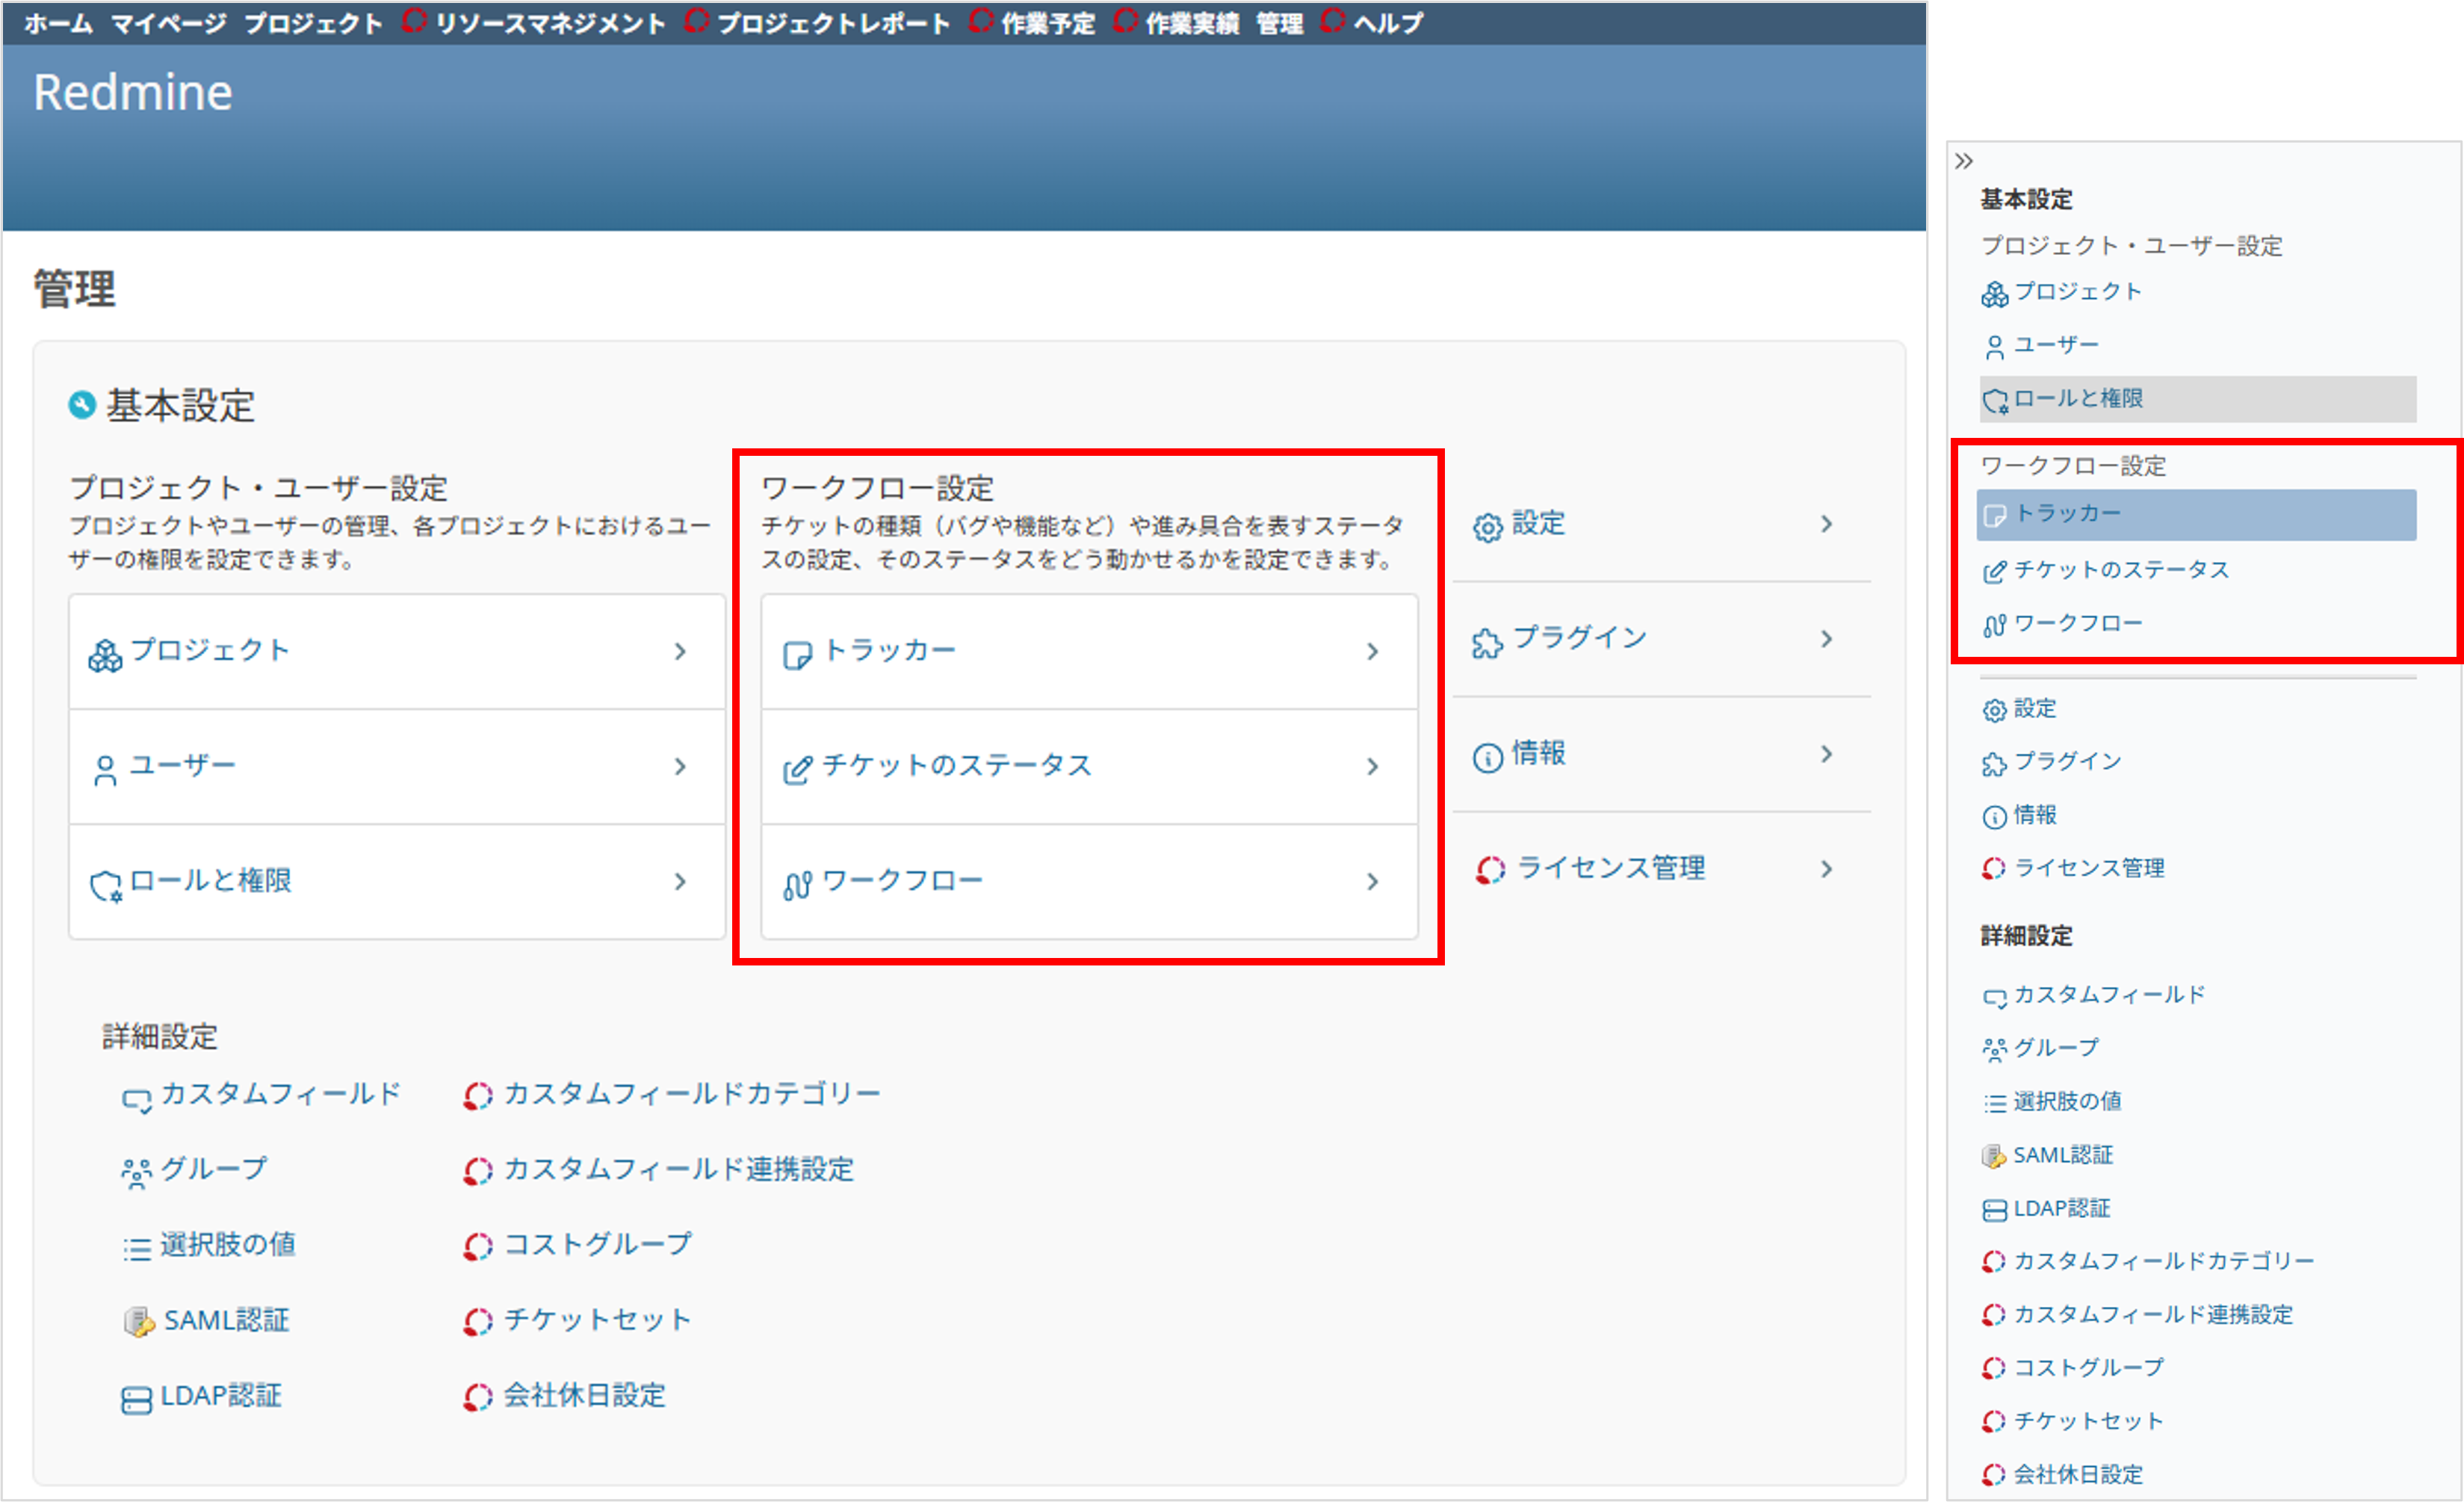
Task: Open コストグループ link in main panel
Action: coord(597,1244)
